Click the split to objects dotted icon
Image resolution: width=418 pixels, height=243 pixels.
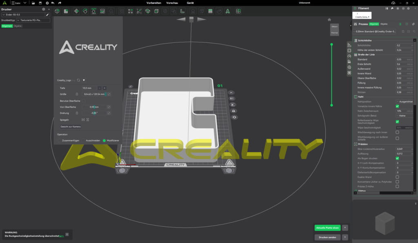coord(130,11)
